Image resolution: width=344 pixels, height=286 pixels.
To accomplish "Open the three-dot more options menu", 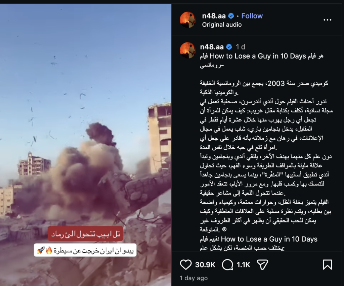I will [x=327, y=20].
